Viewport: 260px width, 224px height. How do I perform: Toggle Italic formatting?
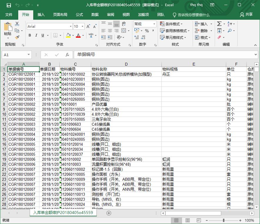tap(36, 35)
